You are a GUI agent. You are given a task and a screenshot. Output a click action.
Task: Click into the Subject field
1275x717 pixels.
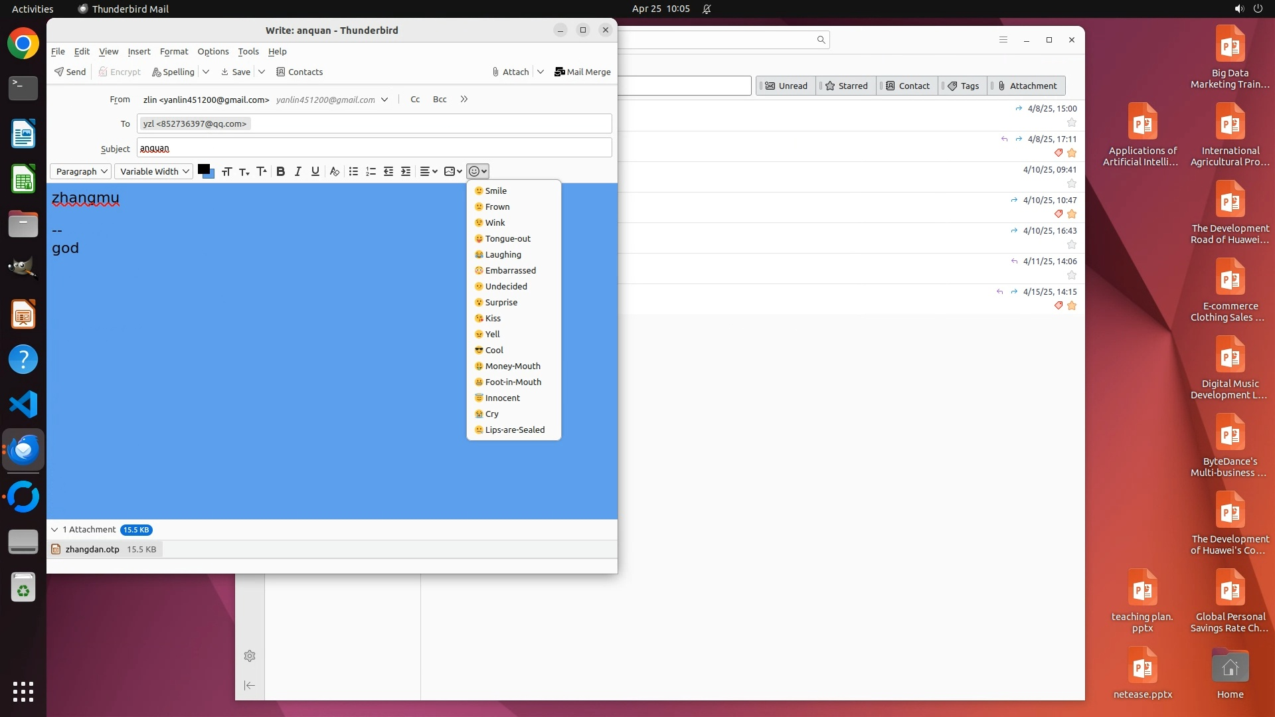tap(373, 148)
